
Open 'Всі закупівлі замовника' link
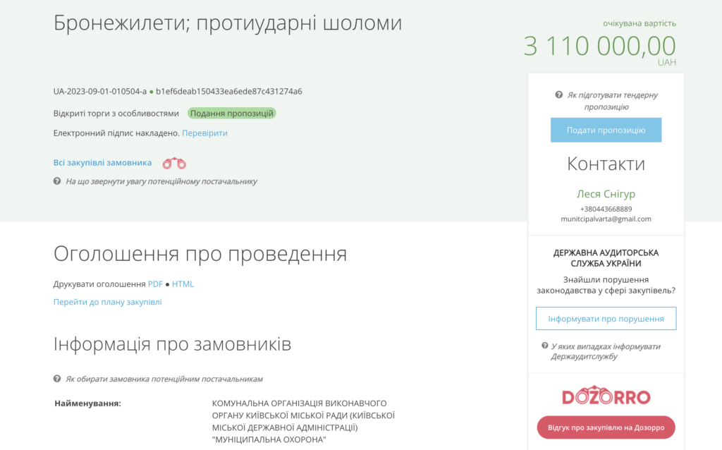pyautogui.click(x=102, y=163)
